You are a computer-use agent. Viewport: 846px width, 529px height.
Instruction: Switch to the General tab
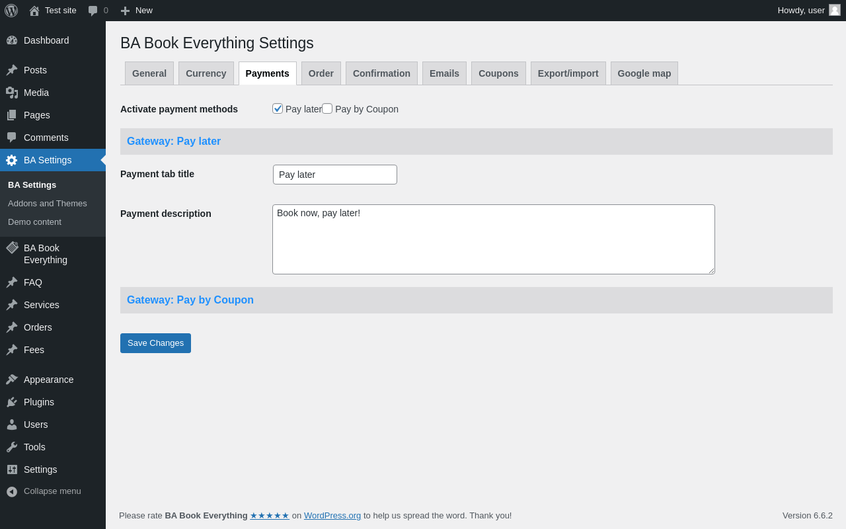[149, 73]
